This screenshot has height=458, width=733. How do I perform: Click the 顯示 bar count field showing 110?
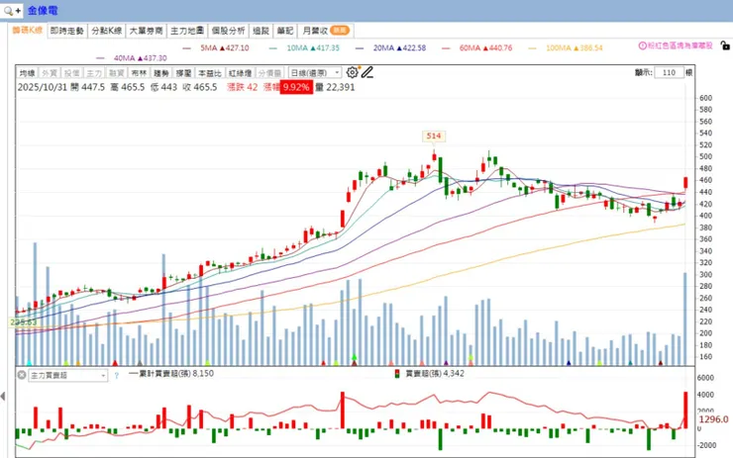tap(669, 72)
